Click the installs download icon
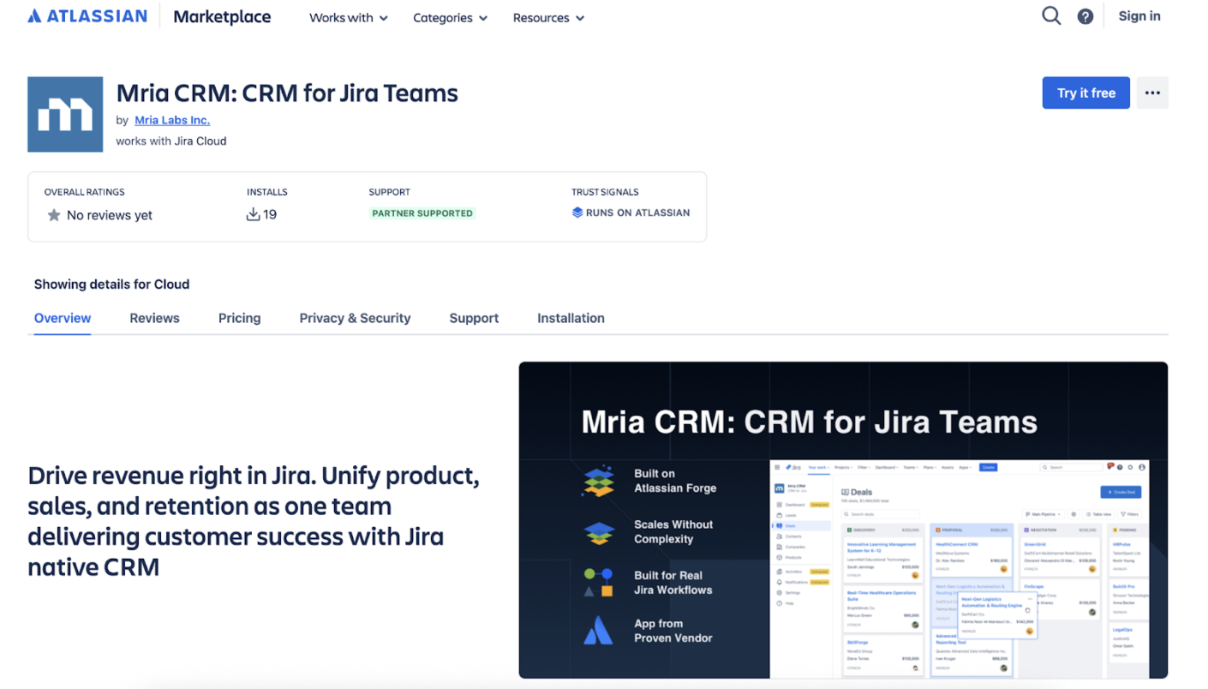 tap(253, 214)
